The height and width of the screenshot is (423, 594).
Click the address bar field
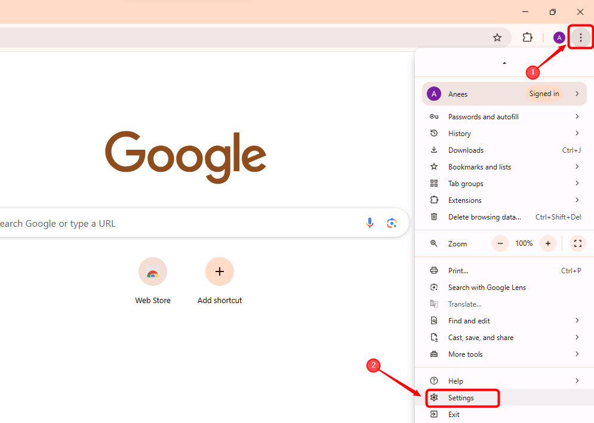tap(256, 38)
